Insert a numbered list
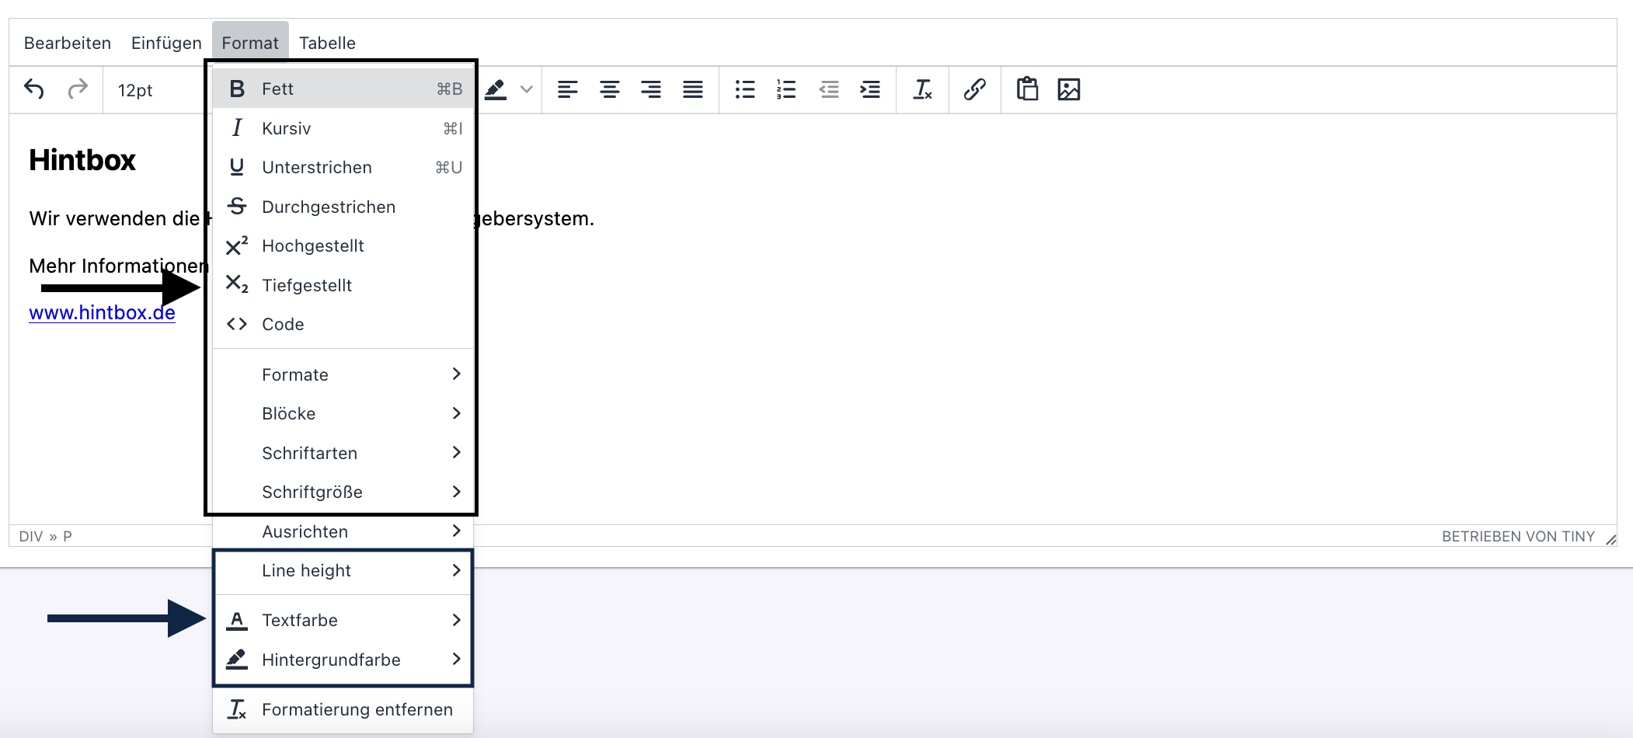The width and height of the screenshot is (1633, 738). coord(786,89)
